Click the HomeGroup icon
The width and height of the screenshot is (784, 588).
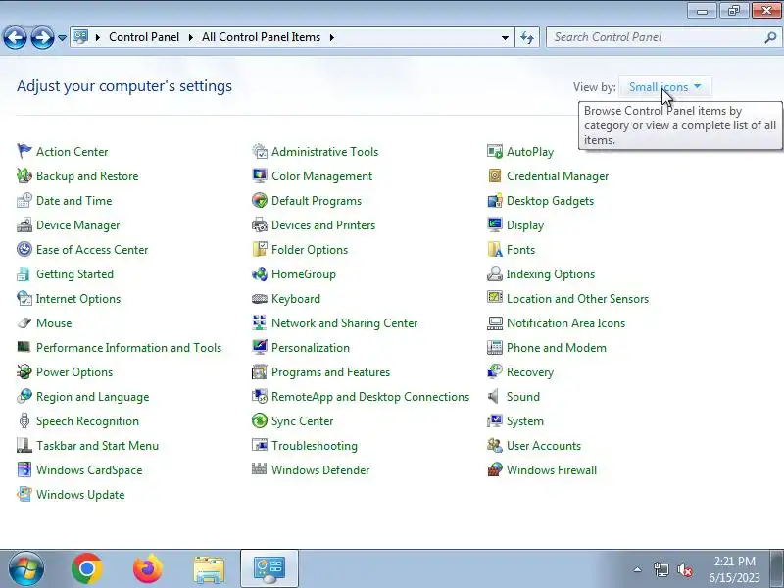pos(260,273)
